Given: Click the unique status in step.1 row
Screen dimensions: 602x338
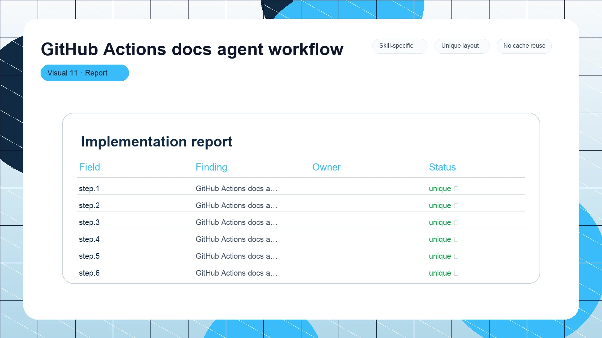Looking at the screenshot, I should (440, 189).
